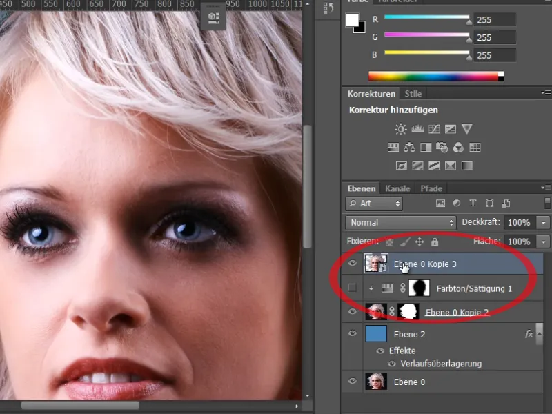Select the Korrekturen tab
This screenshot has width=552, height=414.
(371, 94)
